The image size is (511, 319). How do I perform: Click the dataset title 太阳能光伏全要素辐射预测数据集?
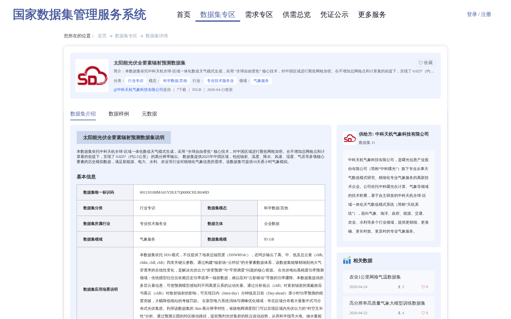click(x=149, y=63)
